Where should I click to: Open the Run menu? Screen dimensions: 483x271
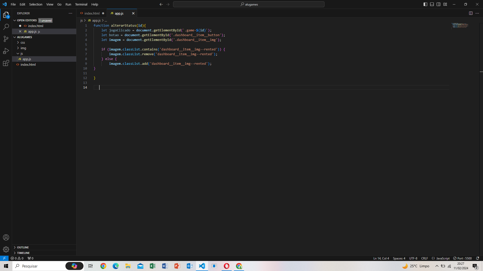[68, 4]
